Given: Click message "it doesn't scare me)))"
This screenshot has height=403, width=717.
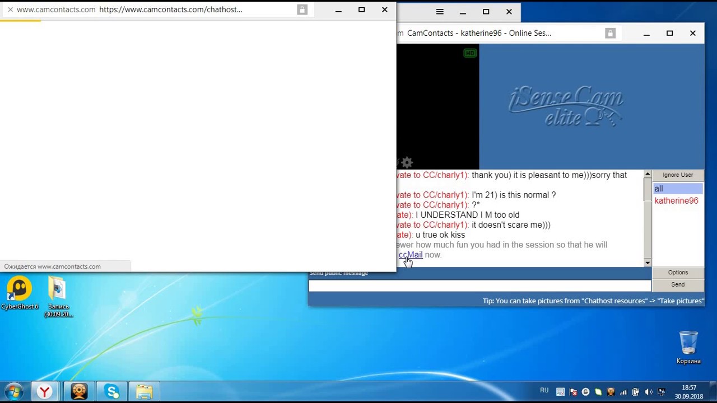Looking at the screenshot, I should click(x=511, y=225).
